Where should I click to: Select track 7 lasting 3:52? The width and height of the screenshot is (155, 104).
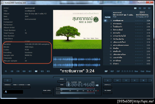coord(127,39)
